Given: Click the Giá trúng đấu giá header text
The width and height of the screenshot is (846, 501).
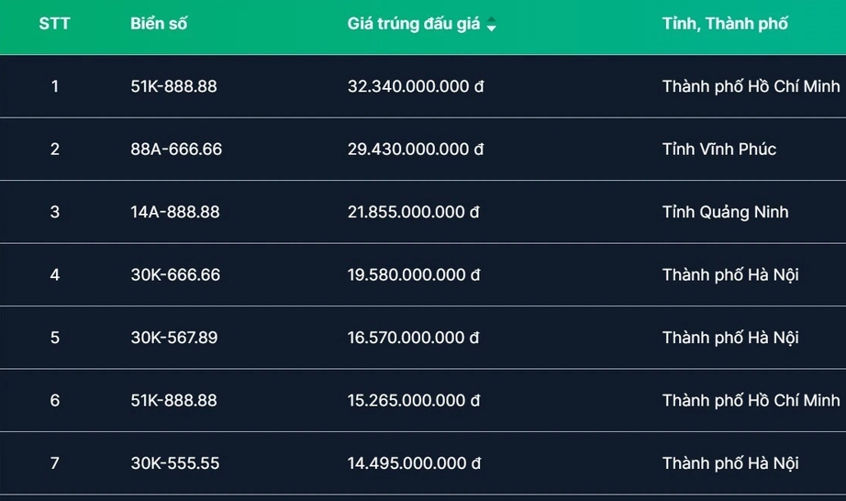Looking at the screenshot, I should pyautogui.click(x=414, y=24).
